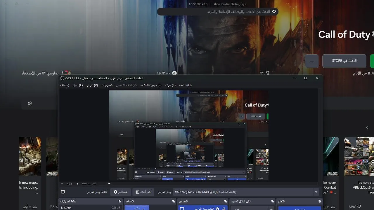Click 'يمارسها ١٣ من الأصدقاء' friends text

(x=40, y=73)
